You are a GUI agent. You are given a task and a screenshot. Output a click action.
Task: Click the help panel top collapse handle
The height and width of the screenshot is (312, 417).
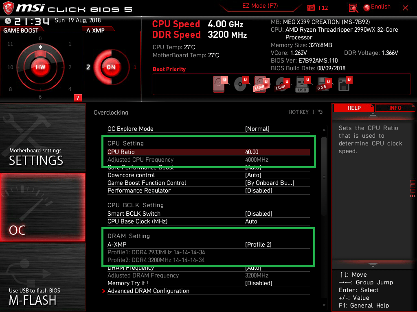point(373,115)
